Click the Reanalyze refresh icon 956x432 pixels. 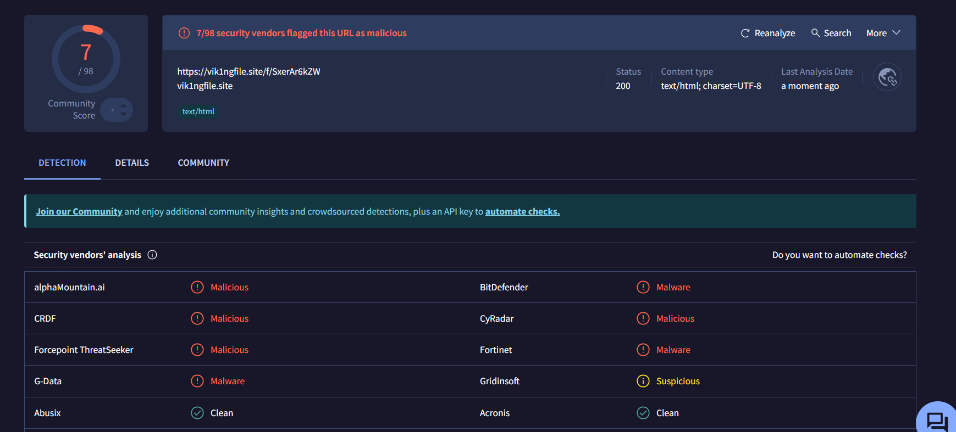pos(745,33)
